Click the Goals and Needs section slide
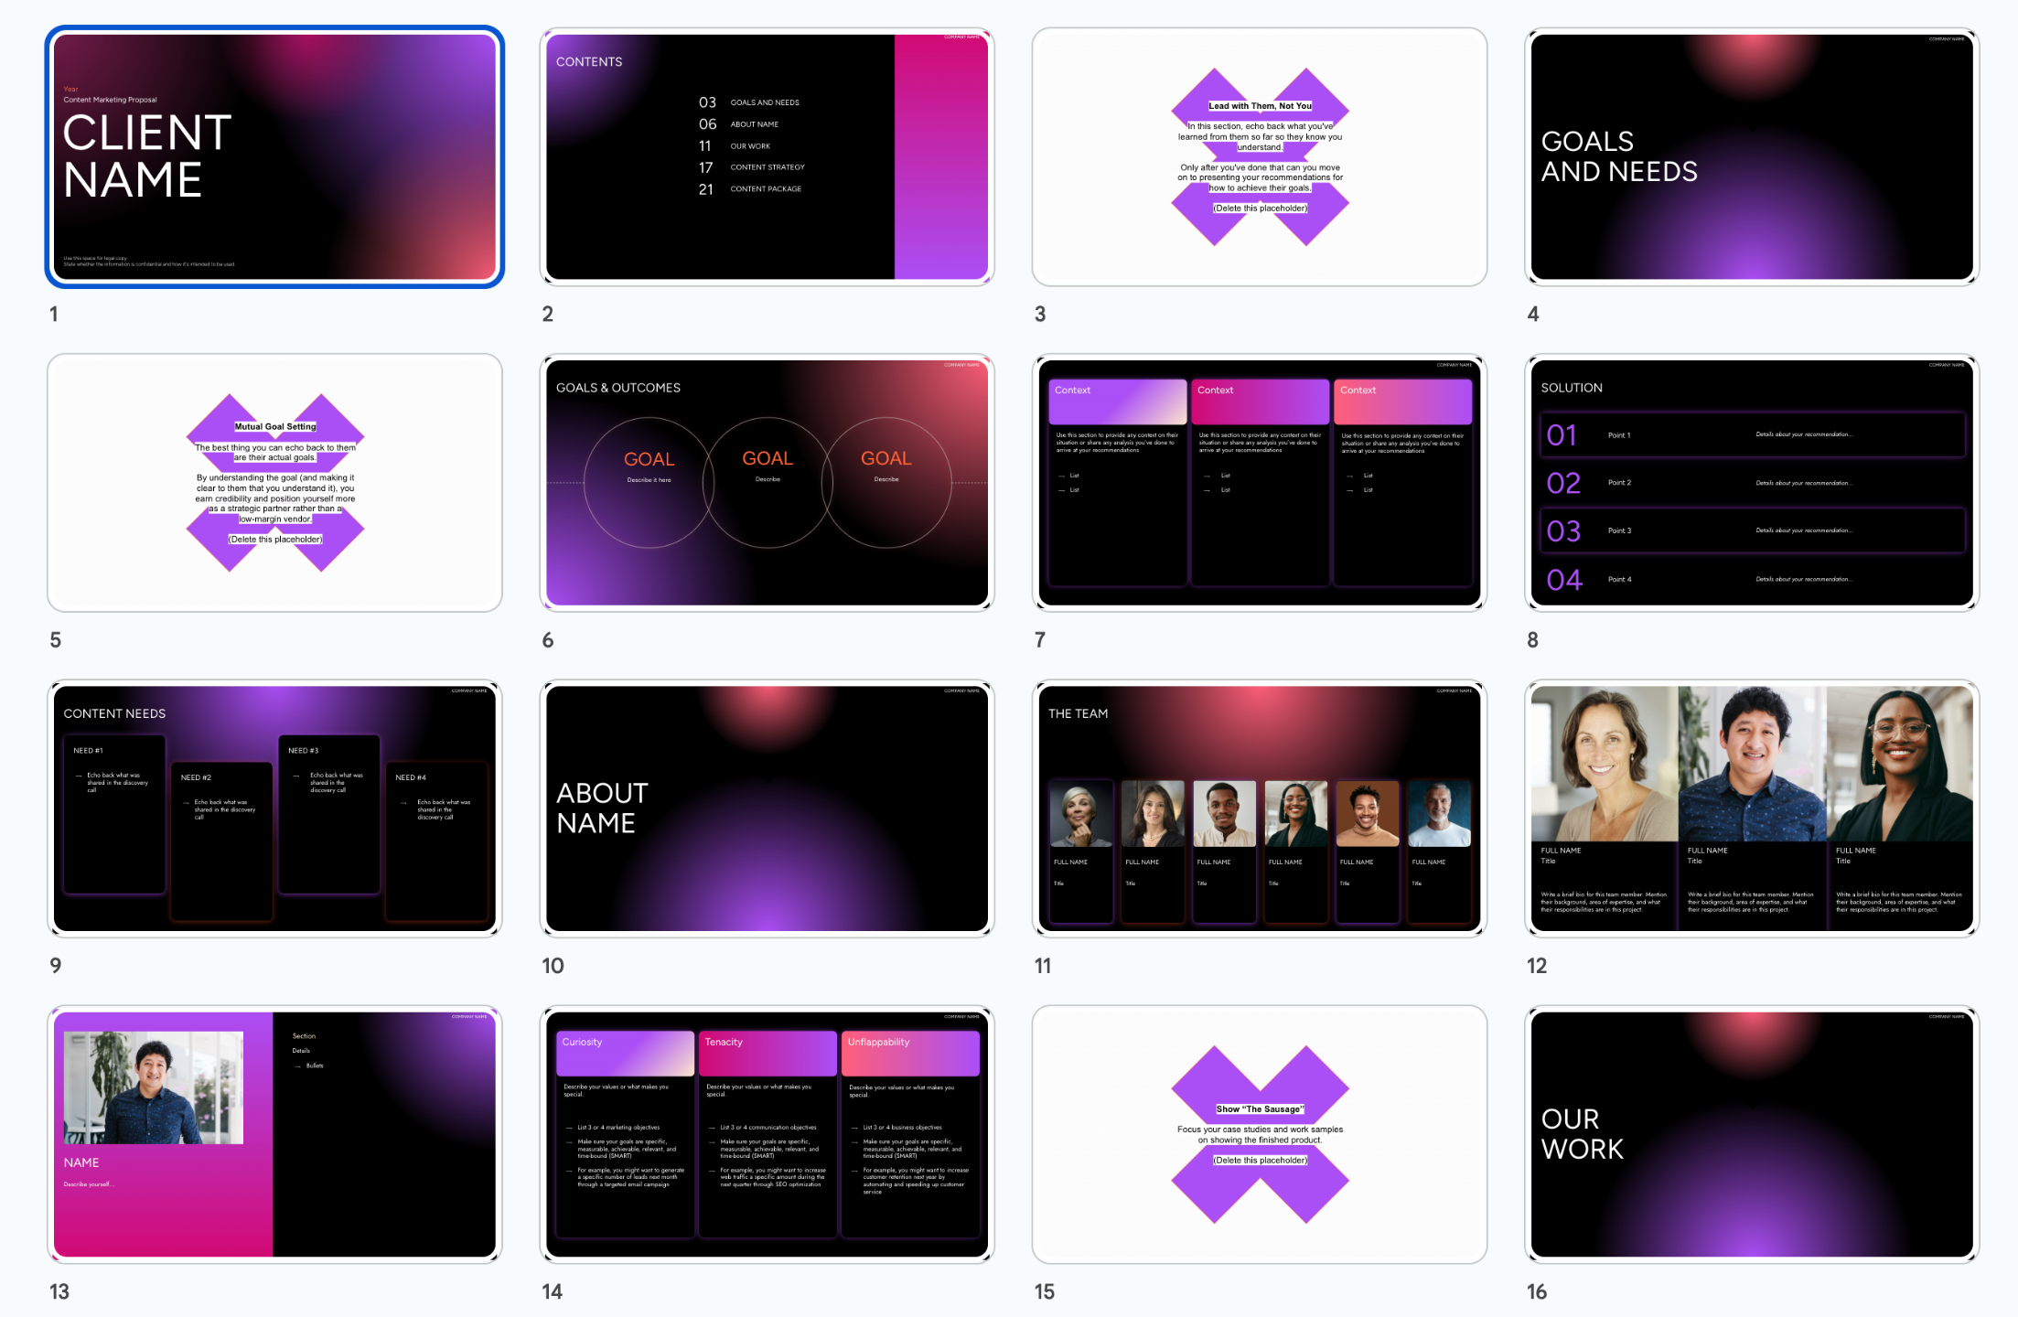 [x=1751, y=156]
